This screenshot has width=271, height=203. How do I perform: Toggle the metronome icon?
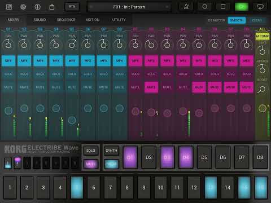pyautogui.click(x=186, y=7)
